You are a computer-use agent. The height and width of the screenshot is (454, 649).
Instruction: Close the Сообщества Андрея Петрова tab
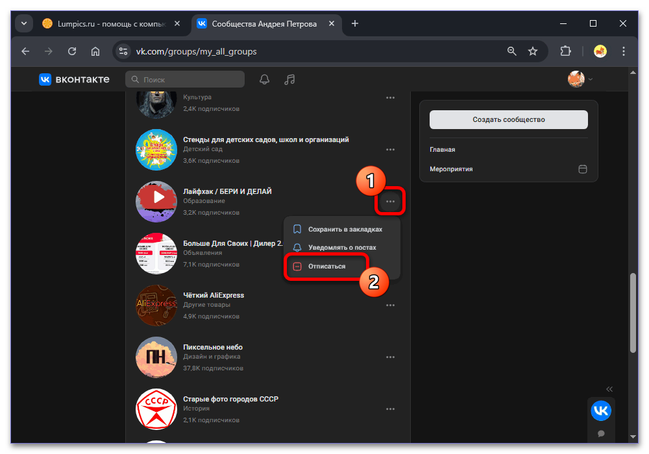coord(332,23)
